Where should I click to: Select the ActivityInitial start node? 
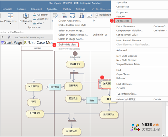coord(75,53)
